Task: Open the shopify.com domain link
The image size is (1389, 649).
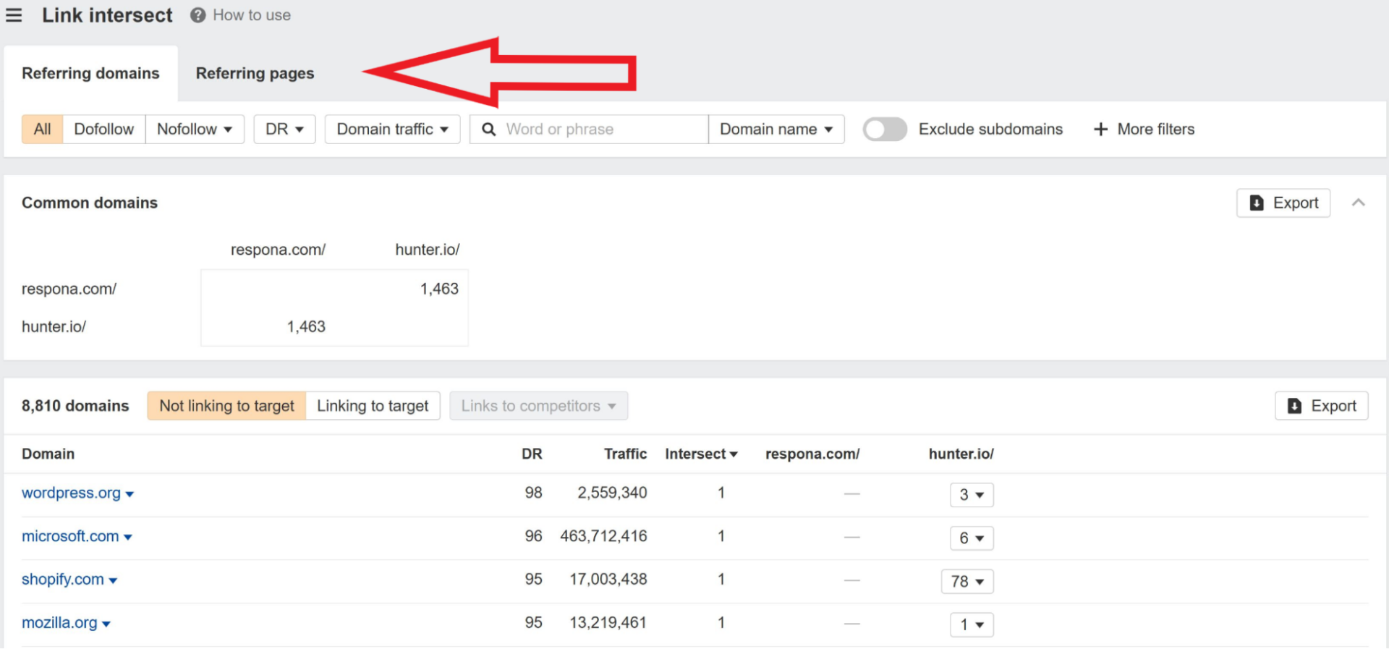Action: [63, 580]
